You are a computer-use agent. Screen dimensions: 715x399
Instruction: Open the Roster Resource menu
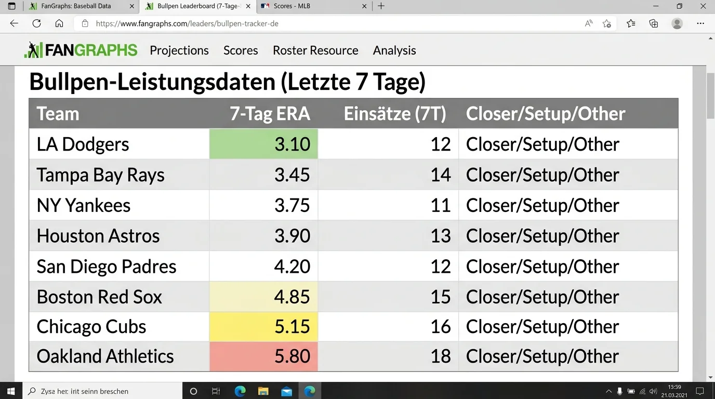[315, 50]
